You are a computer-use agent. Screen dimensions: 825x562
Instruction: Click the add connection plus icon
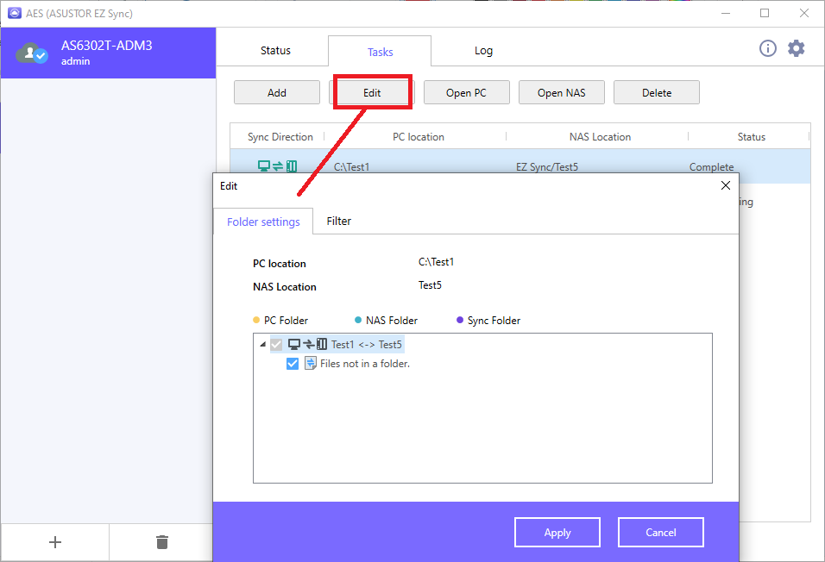(55, 542)
